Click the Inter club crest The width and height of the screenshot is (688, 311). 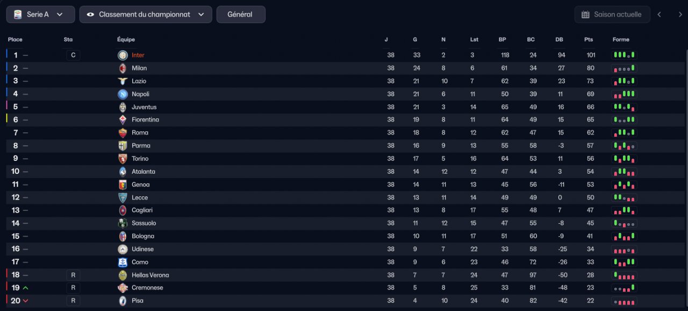(123, 55)
